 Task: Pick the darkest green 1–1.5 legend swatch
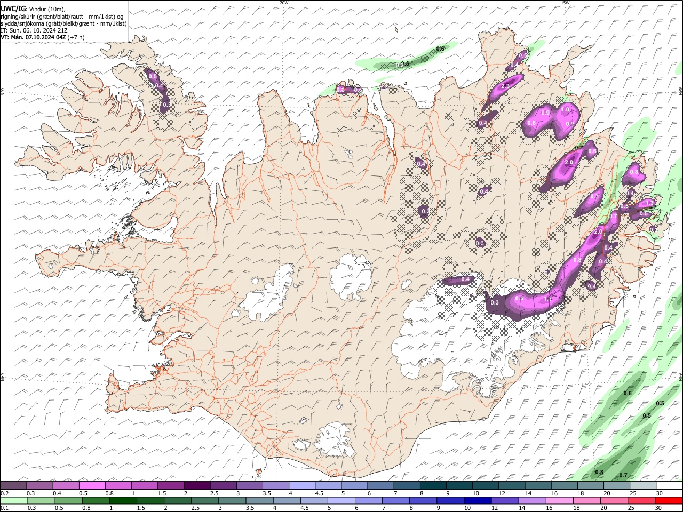(x=123, y=500)
